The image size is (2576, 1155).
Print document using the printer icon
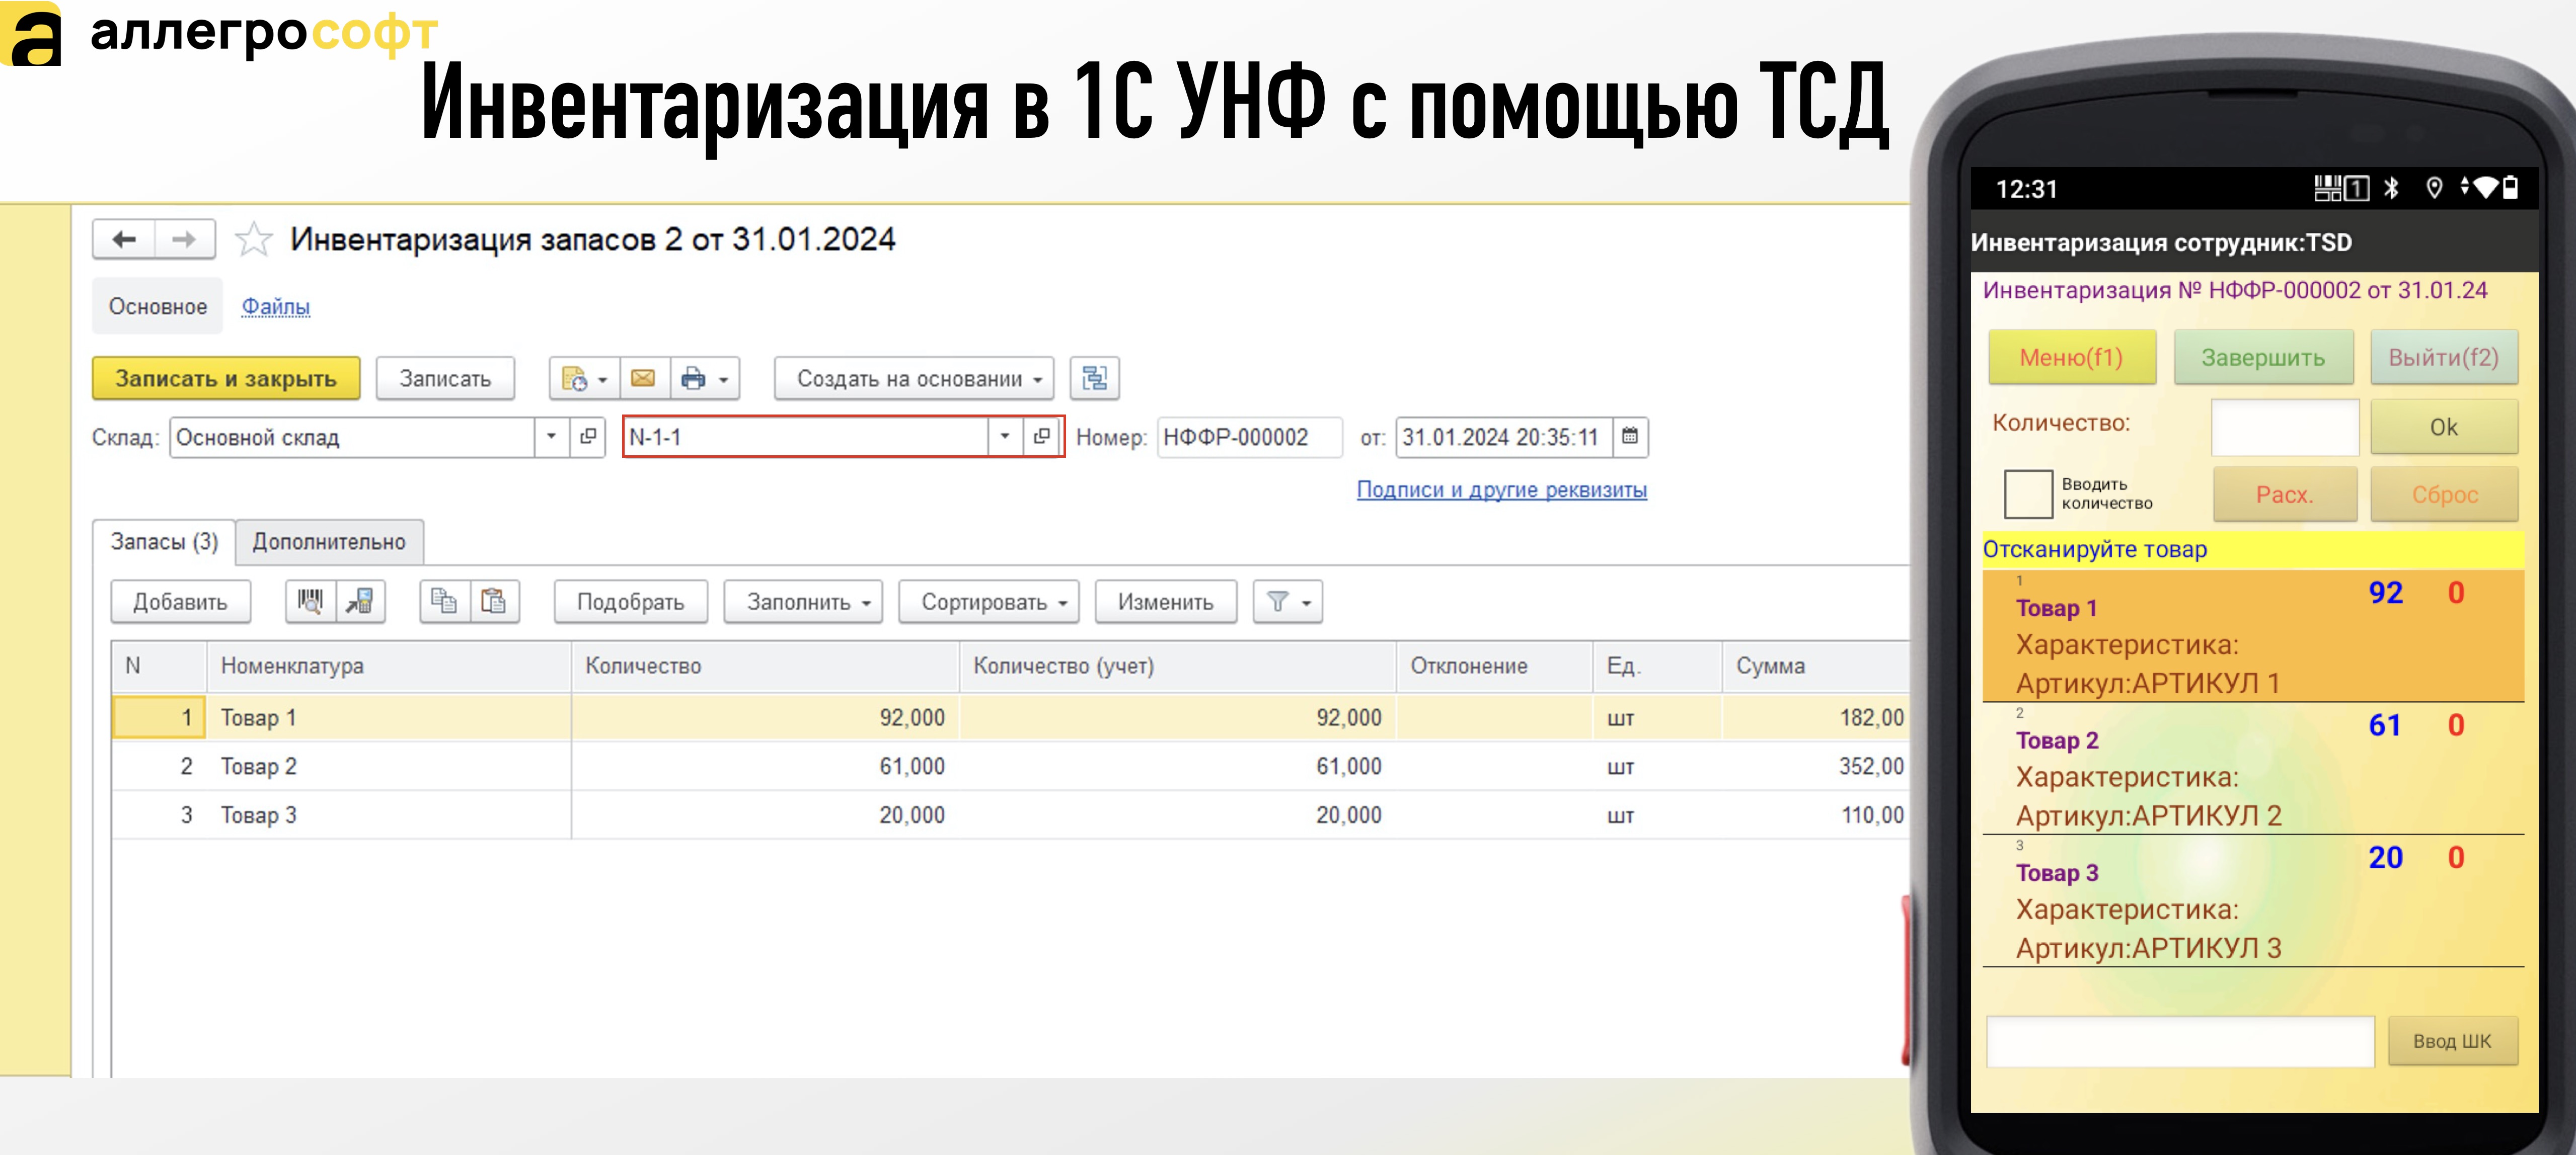[x=693, y=379]
